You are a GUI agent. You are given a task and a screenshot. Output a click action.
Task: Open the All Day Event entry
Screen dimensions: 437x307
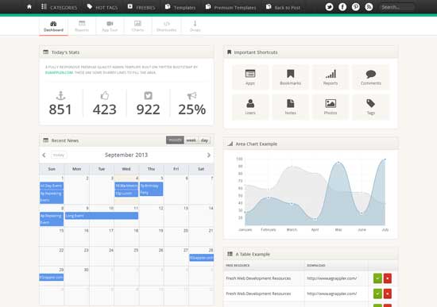pyautogui.click(x=52, y=186)
